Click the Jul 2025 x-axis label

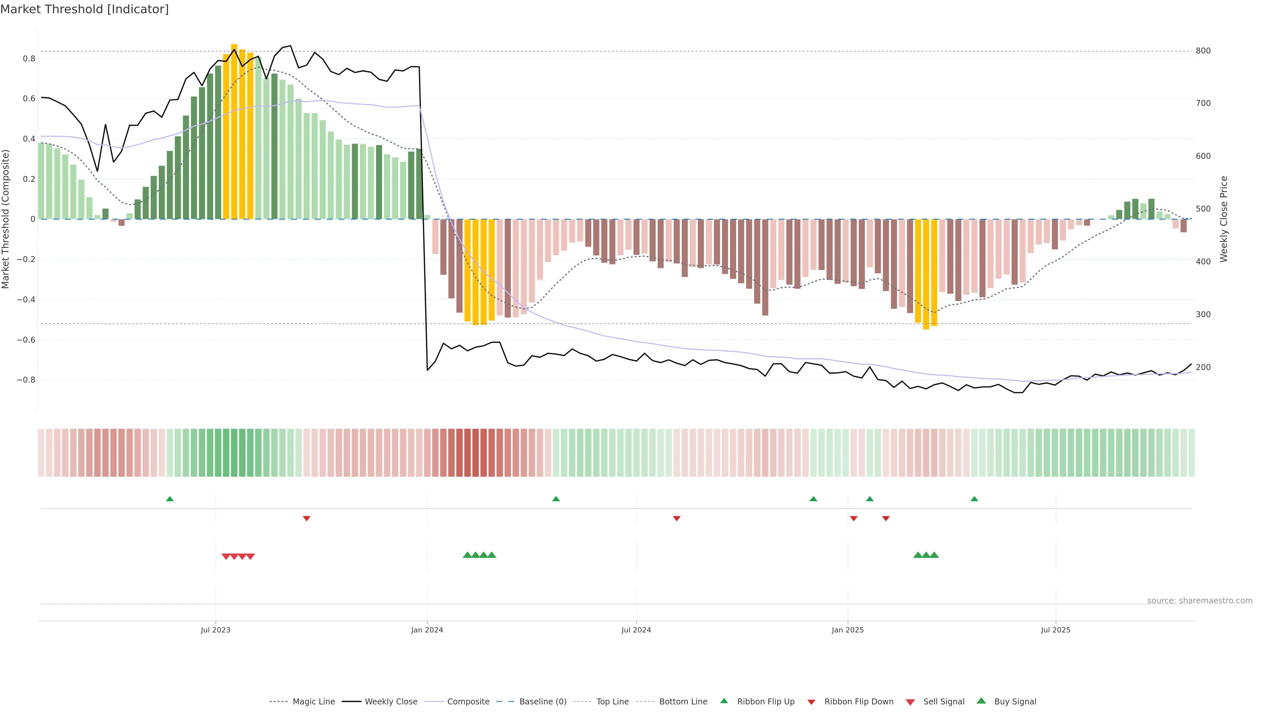1055,630
